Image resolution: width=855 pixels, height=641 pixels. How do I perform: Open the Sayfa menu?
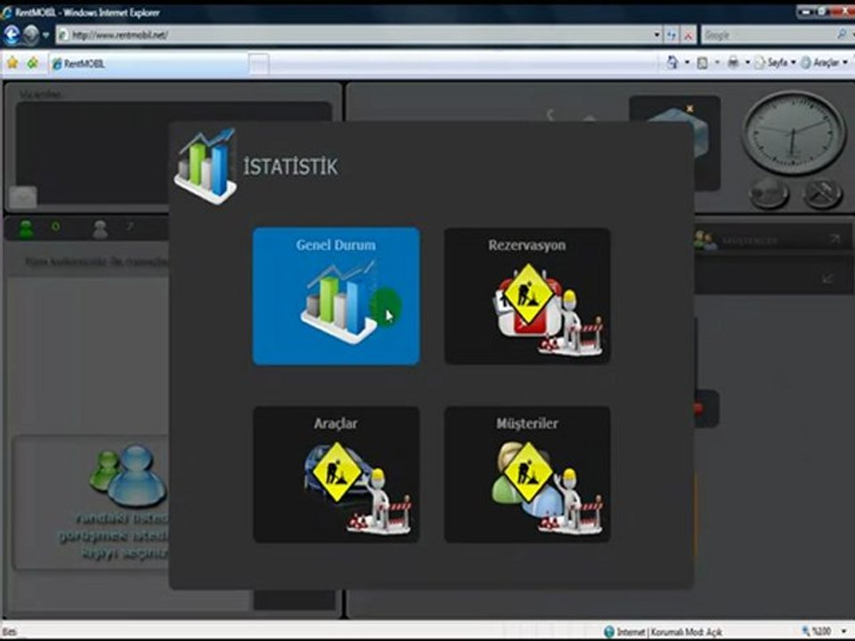pyautogui.click(x=775, y=63)
